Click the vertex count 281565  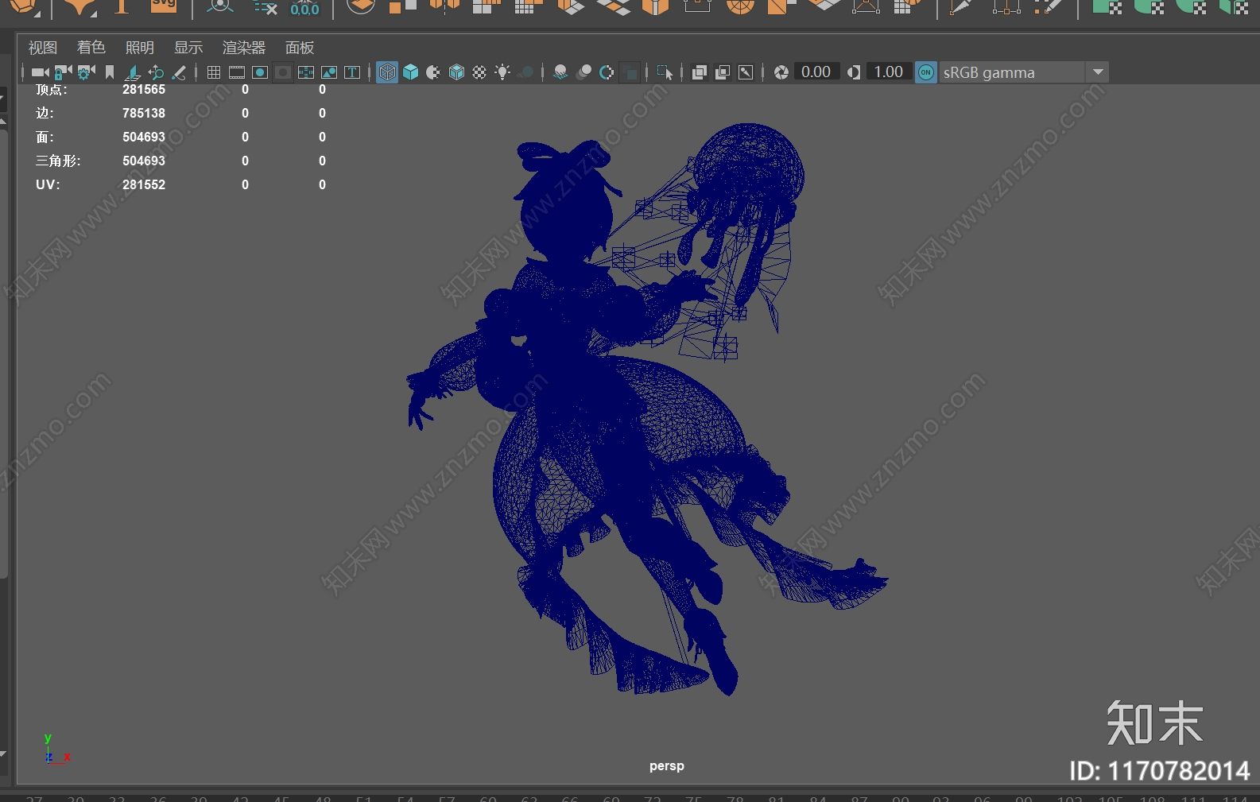point(144,90)
